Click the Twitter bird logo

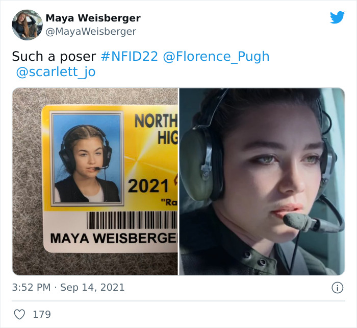pyautogui.click(x=337, y=17)
